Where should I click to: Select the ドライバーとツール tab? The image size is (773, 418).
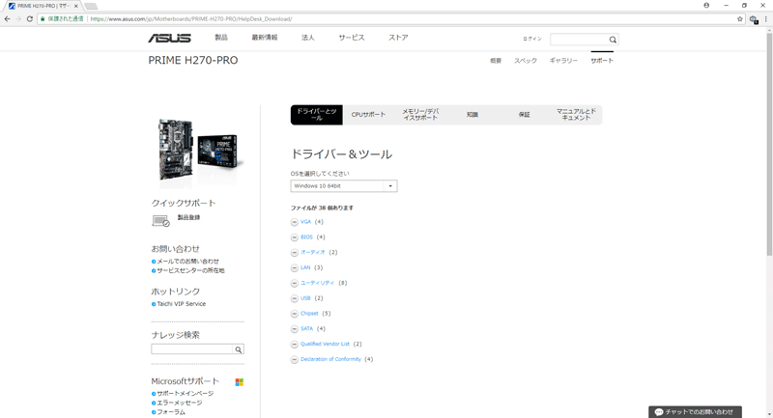[317, 115]
